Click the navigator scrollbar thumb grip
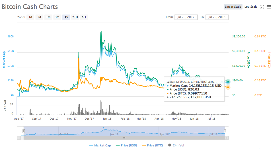This screenshot has height=149, width=273. pyautogui.click(x=124, y=138)
